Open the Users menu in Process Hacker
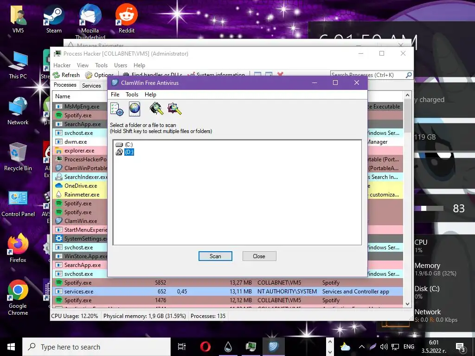Image resolution: width=475 pixels, height=356 pixels. 121,65
